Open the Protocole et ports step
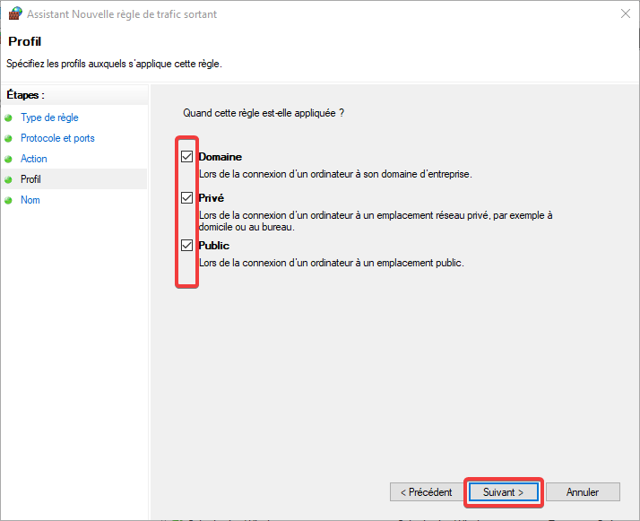The image size is (640, 521). pos(57,138)
